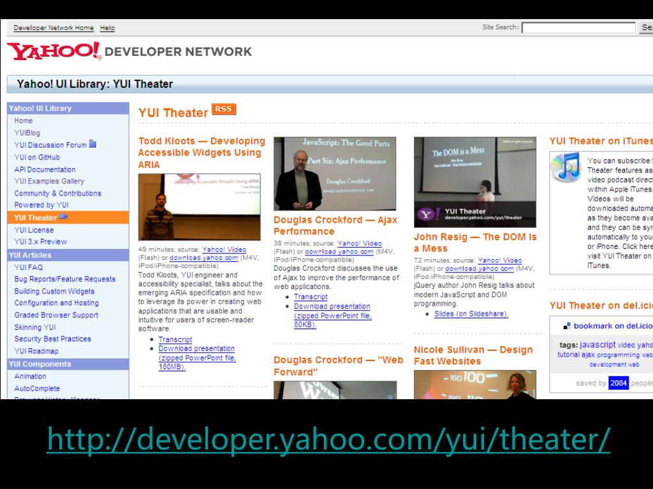653x489 pixels.
Task: Play the John Resig DOM video thumbnail
Action: 475,182
